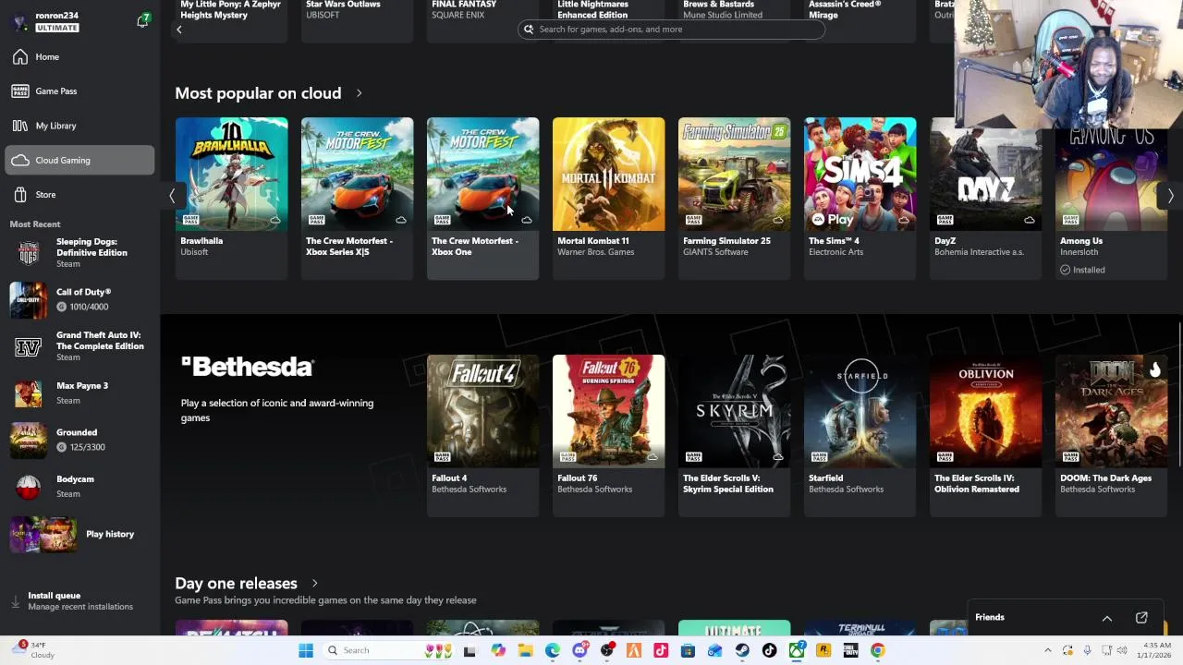Open Brawlhalla game tile
Viewport: 1183px width, 665px height.
231,198
